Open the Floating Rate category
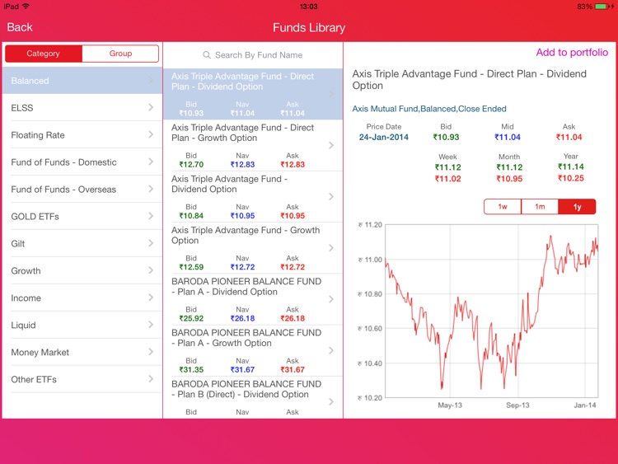The height and width of the screenshot is (464, 618). tap(82, 135)
